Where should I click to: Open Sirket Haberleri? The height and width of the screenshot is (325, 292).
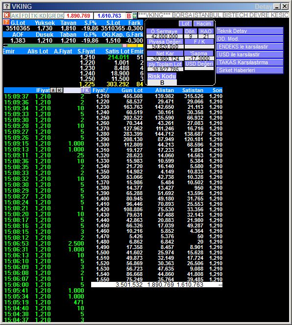[250, 70]
